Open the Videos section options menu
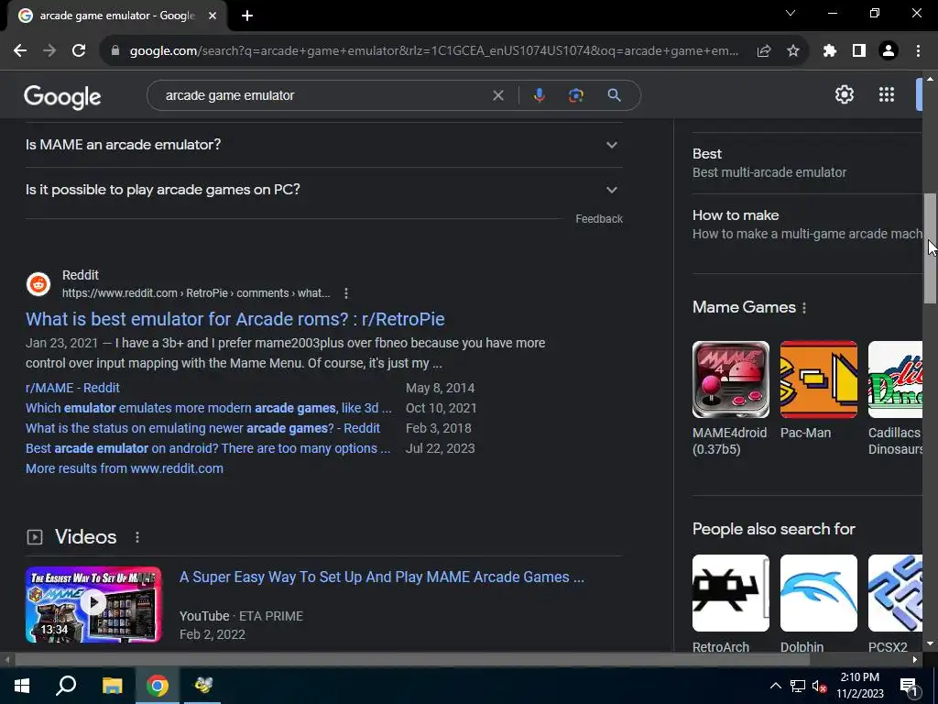938x704 pixels. [137, 537]
